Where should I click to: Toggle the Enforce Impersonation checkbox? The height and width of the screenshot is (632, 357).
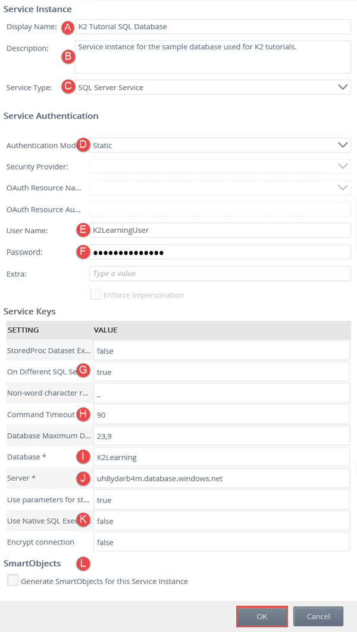coord(95,295)
